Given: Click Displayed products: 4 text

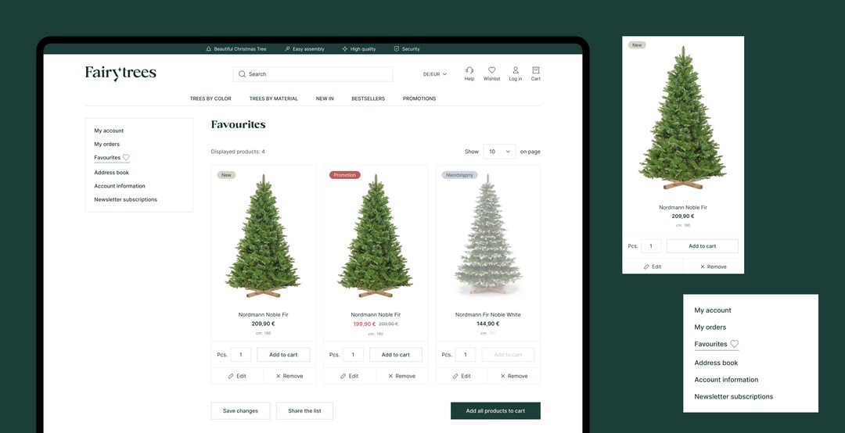Looking at the screenshot, I should [x=238, y=152].
